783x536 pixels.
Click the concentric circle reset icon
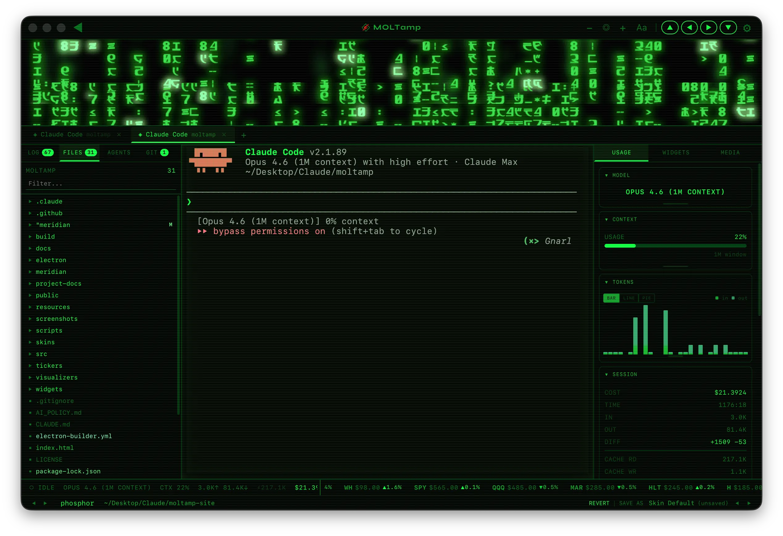click(x=606, y=27)
